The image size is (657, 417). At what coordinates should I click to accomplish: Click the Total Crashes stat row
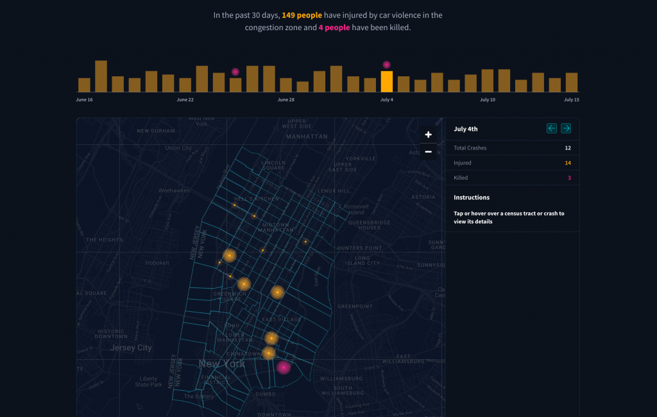coord(511,148)
